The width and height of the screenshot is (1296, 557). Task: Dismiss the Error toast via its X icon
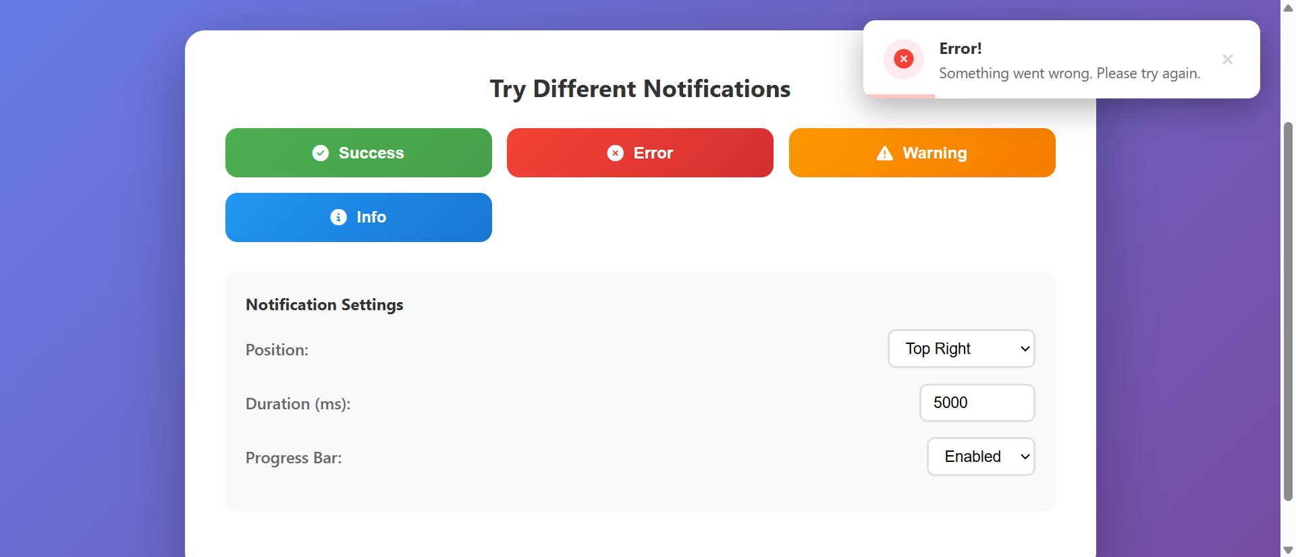pos(1227,59)
